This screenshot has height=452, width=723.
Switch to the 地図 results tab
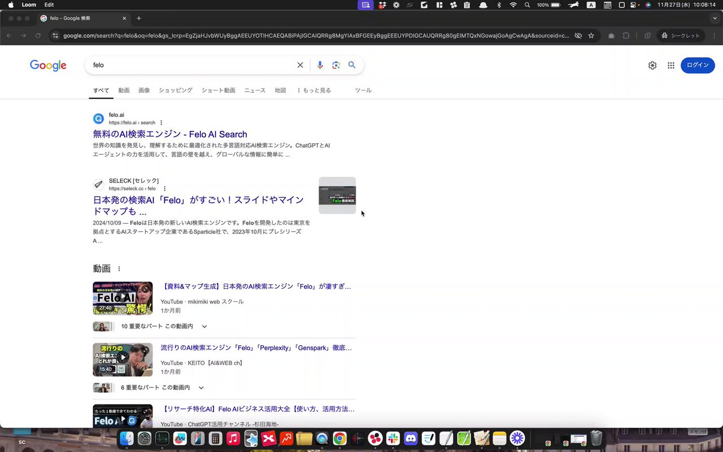[280, 90]
